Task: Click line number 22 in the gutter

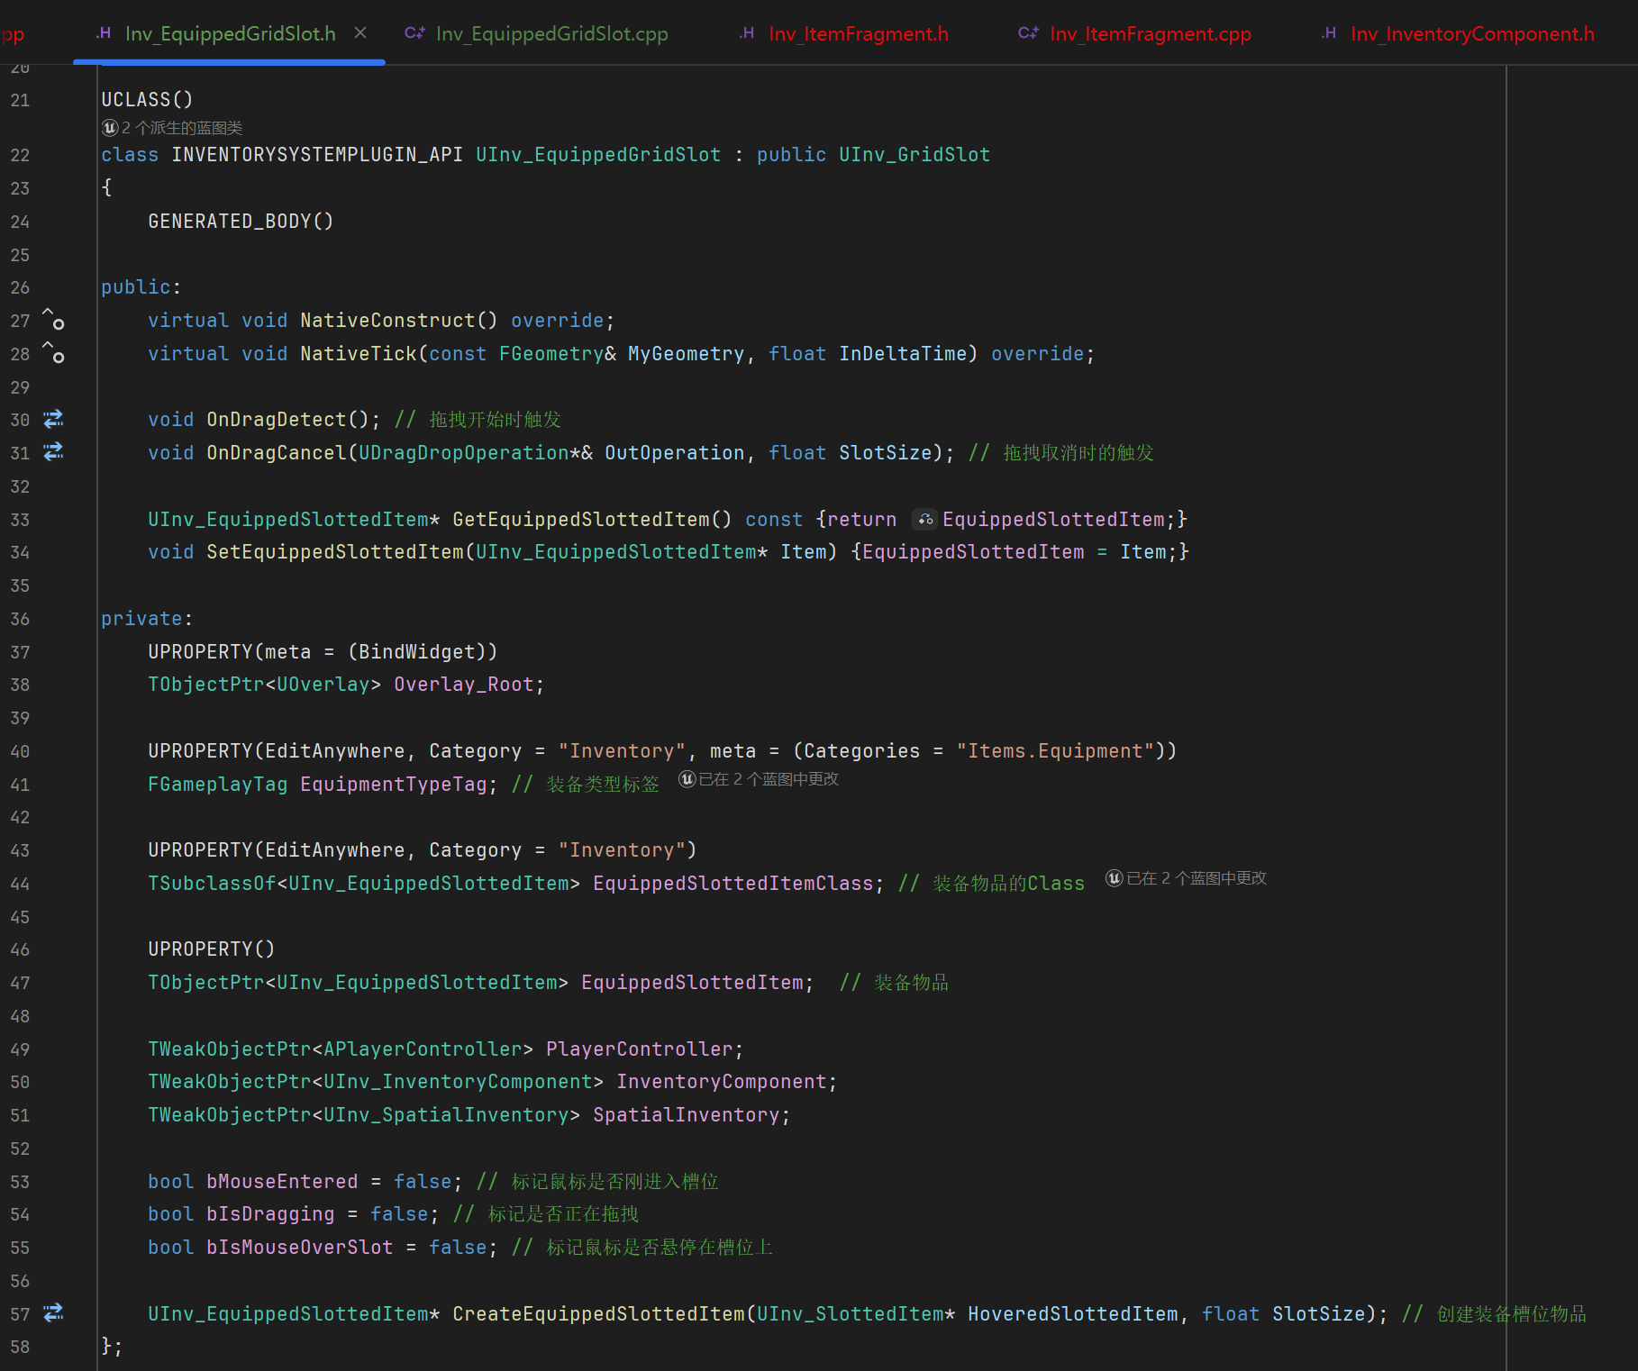Action: coord(20,155)
